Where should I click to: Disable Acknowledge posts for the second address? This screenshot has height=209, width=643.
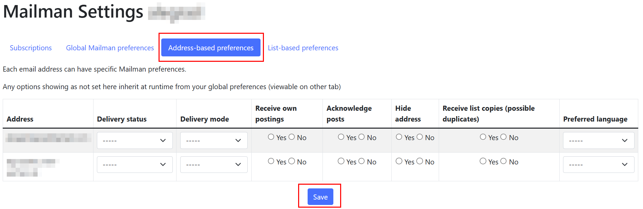pos(361,161)
